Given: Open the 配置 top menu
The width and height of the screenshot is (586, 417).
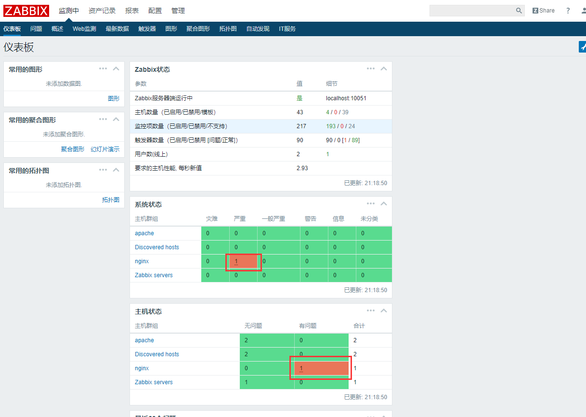Looking at the screenshot, I should click(155, 11).
